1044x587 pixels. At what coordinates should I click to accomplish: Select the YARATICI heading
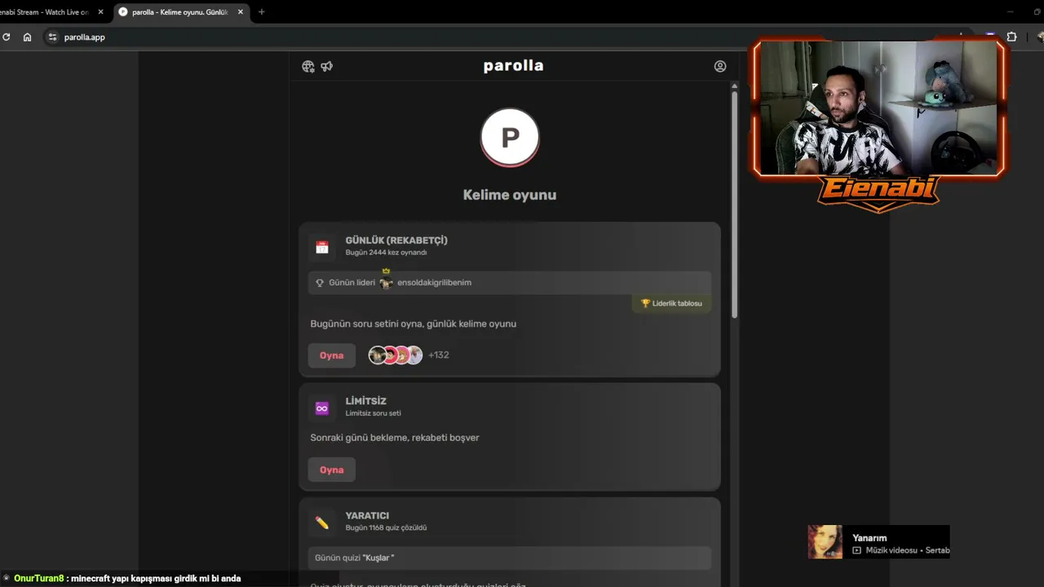367,515
